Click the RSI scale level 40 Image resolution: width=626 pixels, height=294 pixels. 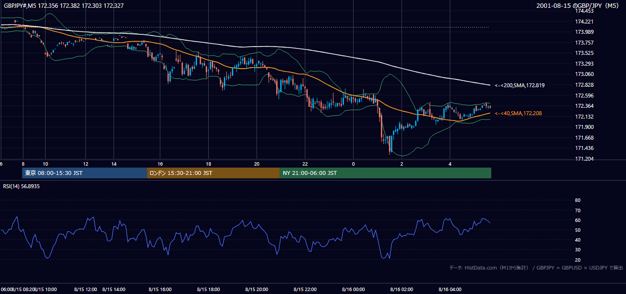(578, 240)
